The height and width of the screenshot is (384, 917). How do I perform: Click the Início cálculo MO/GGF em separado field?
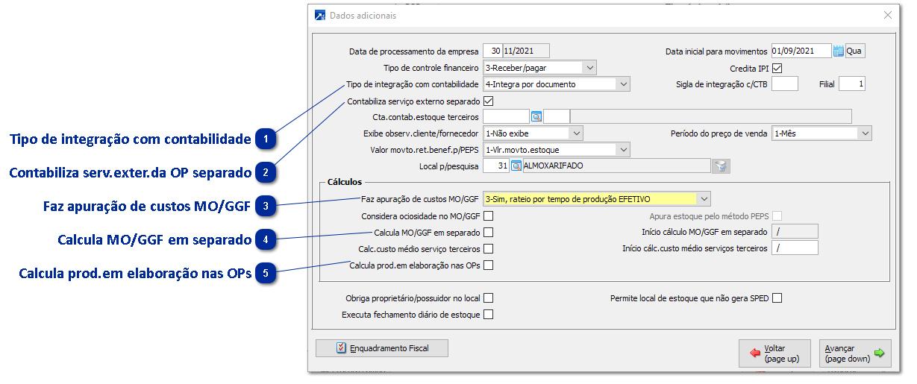(795, 232)
